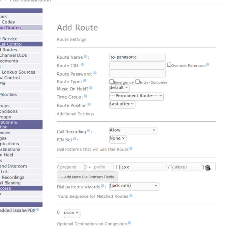Click the Route CID input field
This screenshot has width=230, height=230.
(x=137, y=65)
